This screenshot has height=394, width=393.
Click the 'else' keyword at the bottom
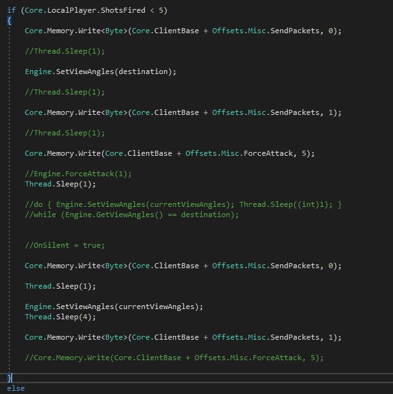[x=16, y=388]
